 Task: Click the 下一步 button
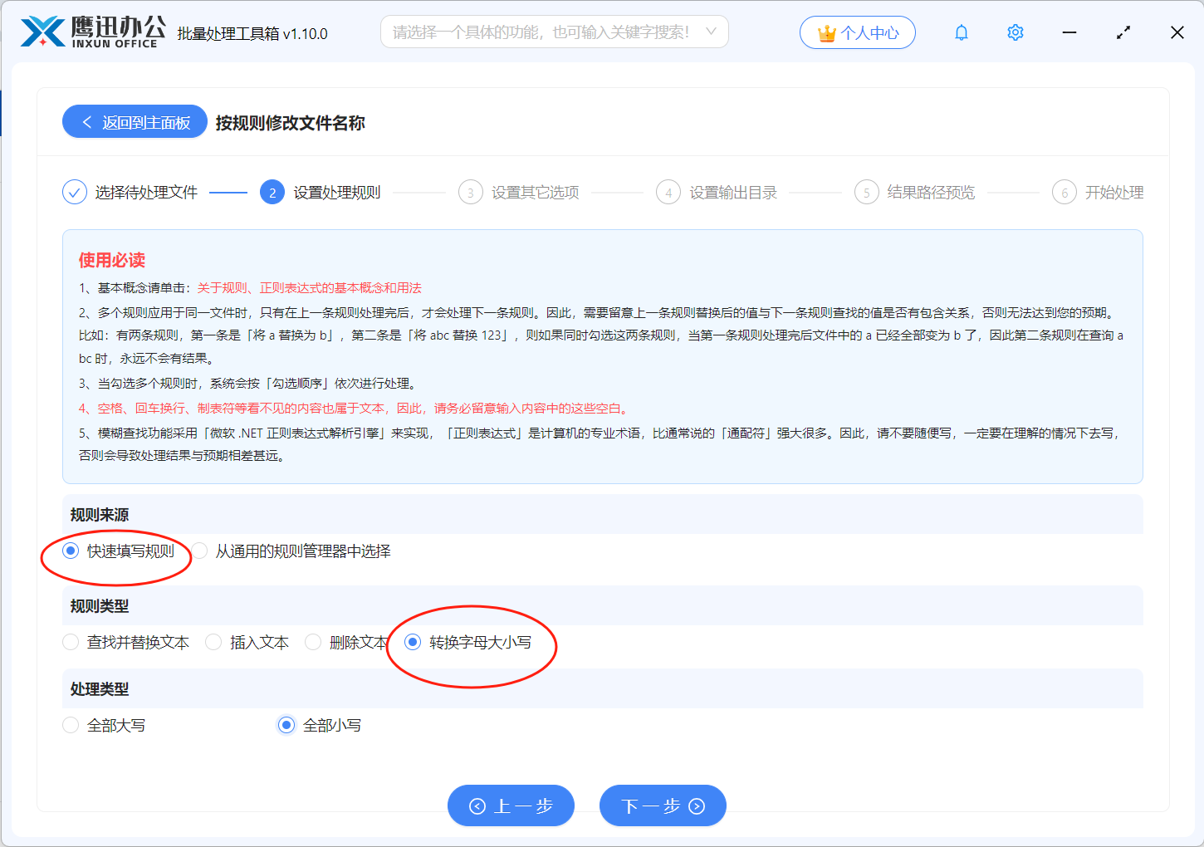pyautogui.click(x=663, y=805)
